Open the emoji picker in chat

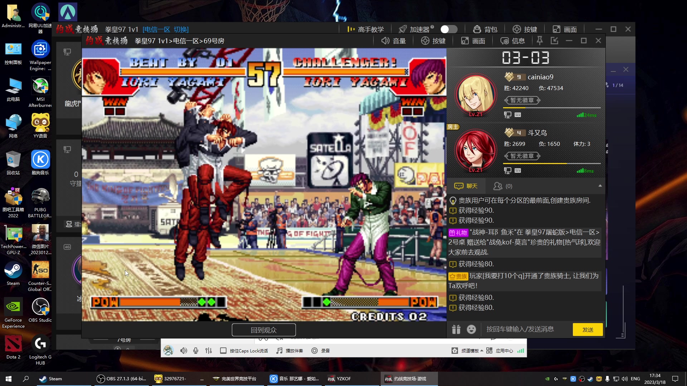(x=471, y=329)
